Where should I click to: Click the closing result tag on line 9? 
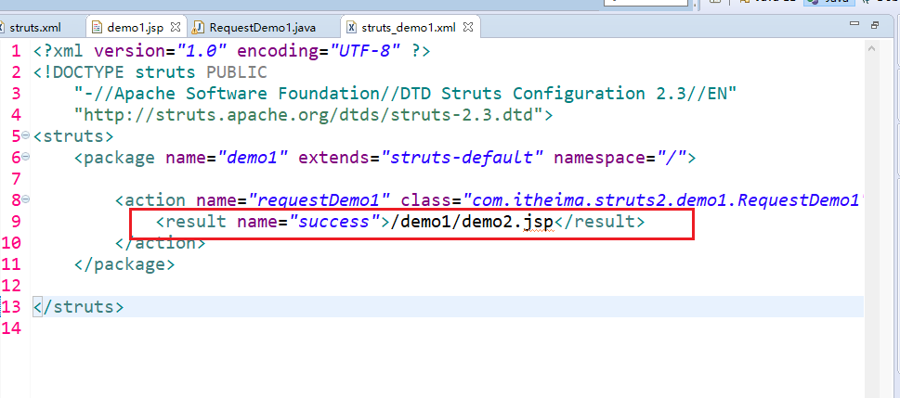coord(599,222)
